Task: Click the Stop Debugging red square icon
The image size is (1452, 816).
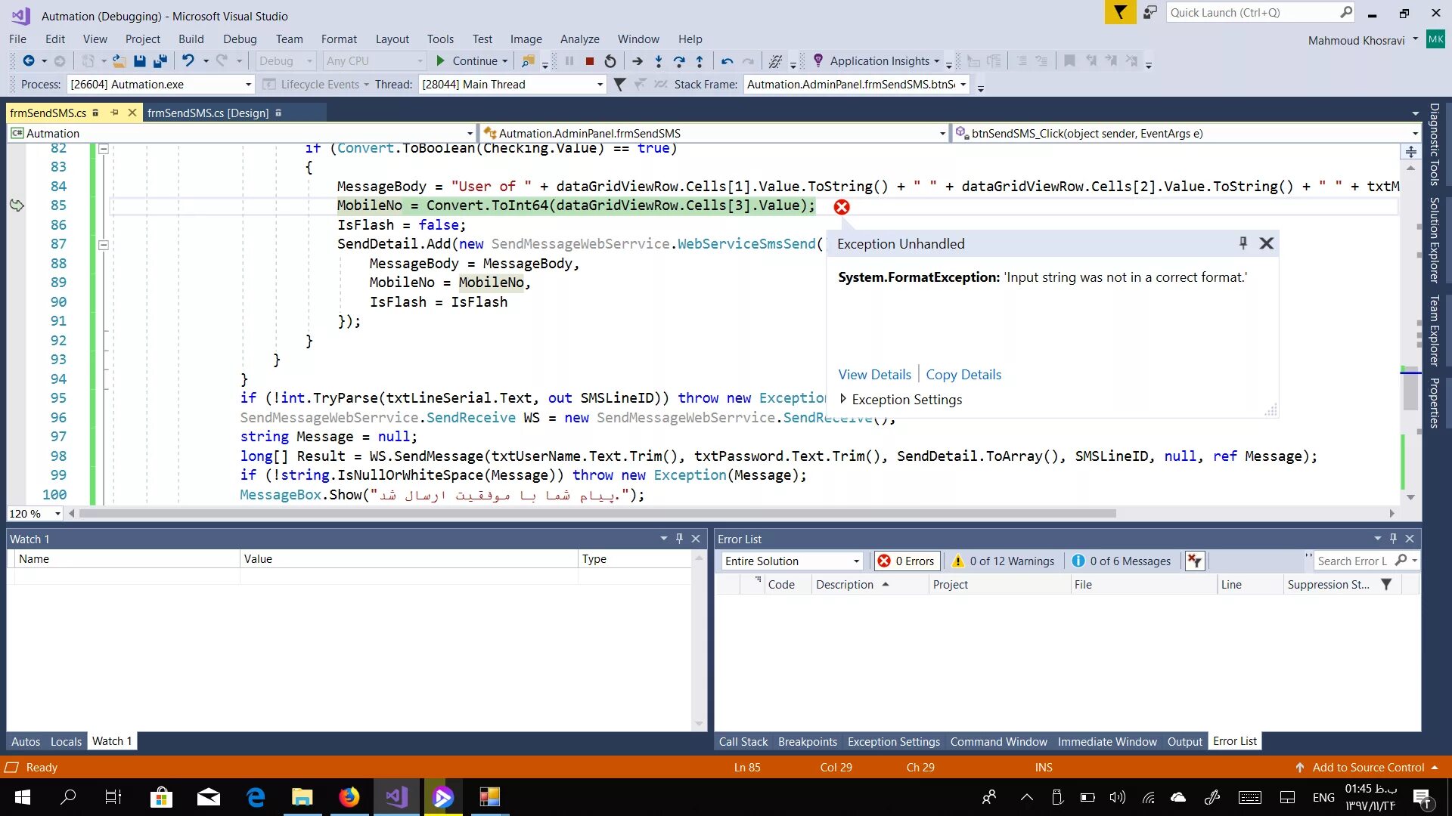Action: pyautogui.click(x=590, y=61)
